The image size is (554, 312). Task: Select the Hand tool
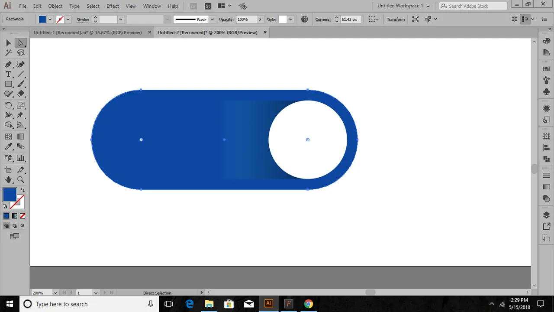[8, 179]
